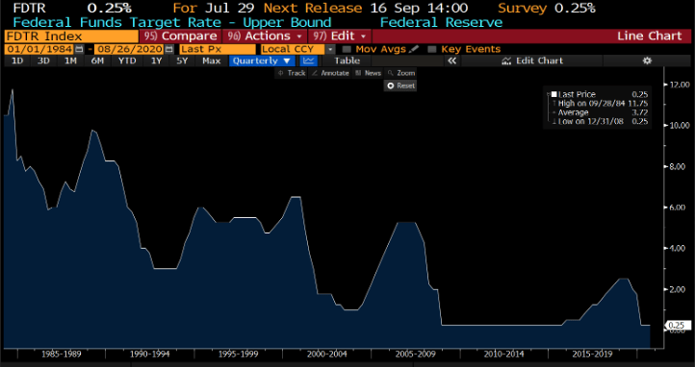Click the Line Chart title label
Image resolution: width=695 pixels, height=367 pixels.
click(x=650, y=37)
